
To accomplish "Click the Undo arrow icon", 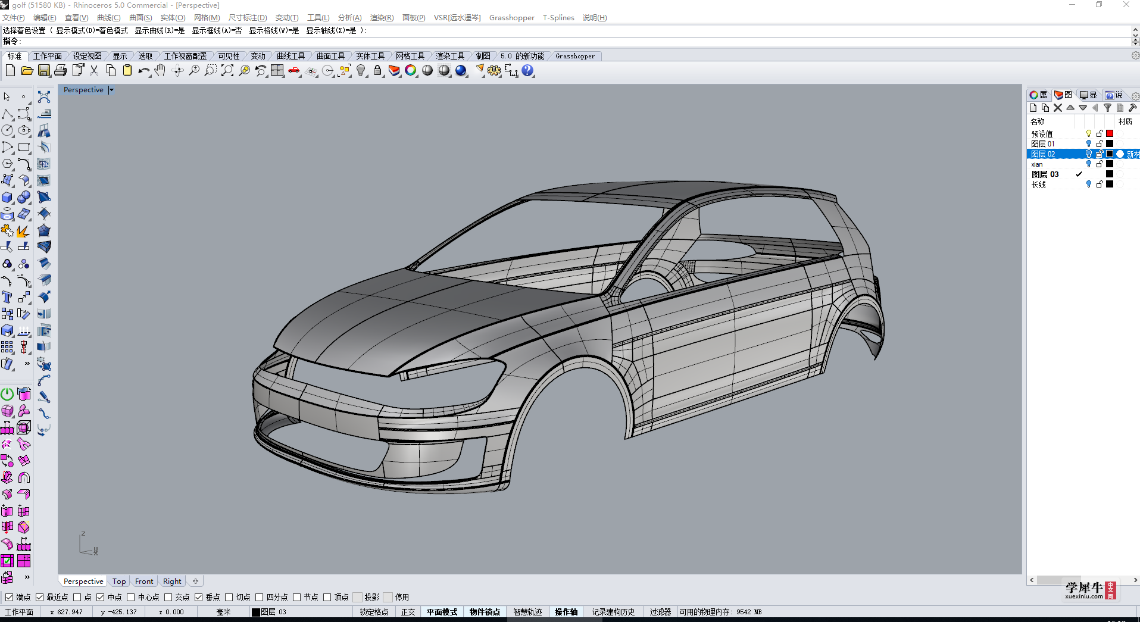I will click(144, 71).
